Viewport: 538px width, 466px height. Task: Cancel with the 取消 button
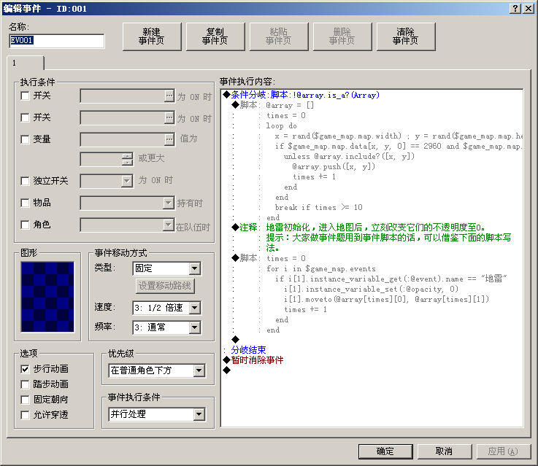tap(445, 451)
